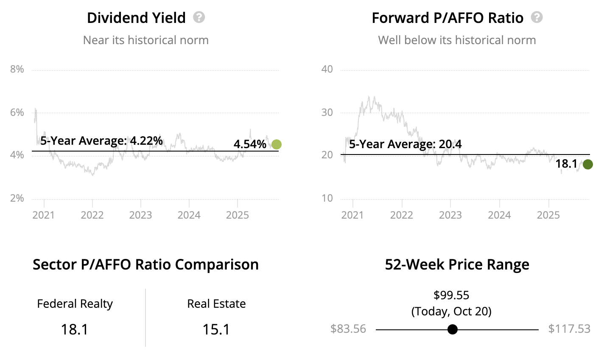Click the 52-Week Price Range heading
604x354 pixels.
tap(457, 265)
